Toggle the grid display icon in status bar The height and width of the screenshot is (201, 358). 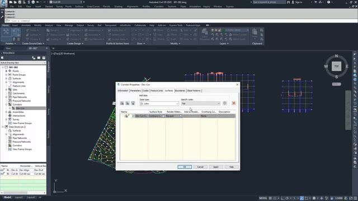point(270,198)
